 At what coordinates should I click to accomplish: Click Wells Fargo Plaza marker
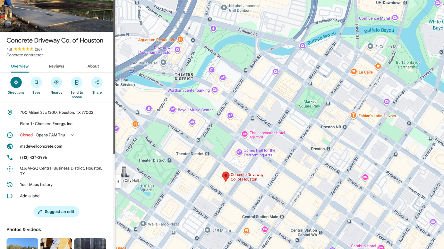[x=143, y=224]
